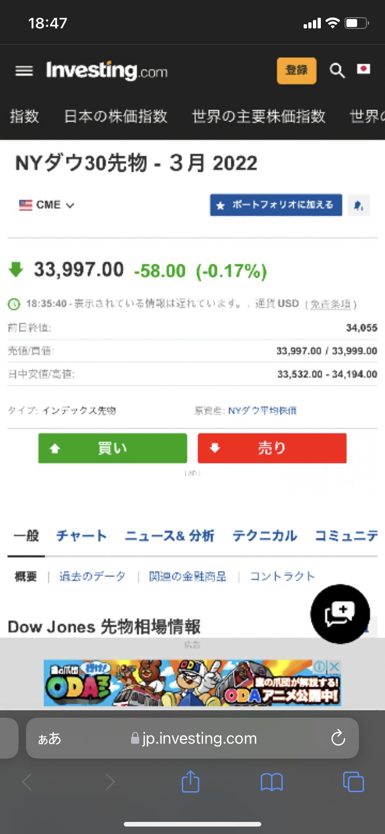Open the hamburger navigation menu

[24, 71]
